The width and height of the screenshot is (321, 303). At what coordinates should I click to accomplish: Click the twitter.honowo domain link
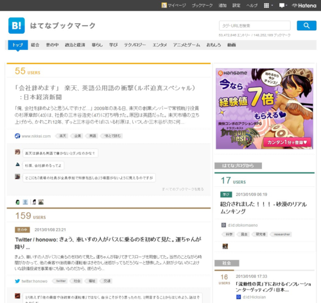point(35,281)
